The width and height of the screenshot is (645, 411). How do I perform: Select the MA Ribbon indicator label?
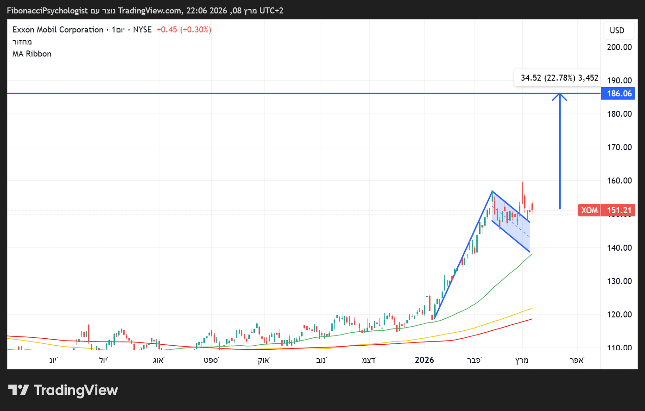(32, 54)
